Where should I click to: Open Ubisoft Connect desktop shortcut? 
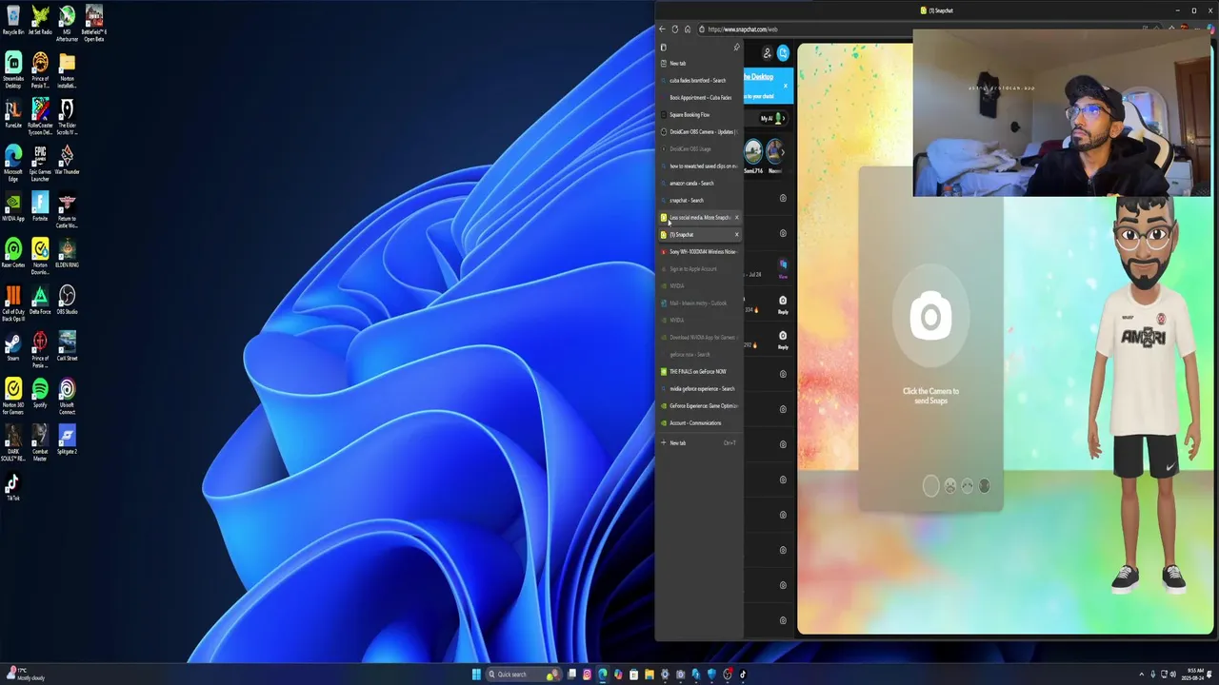click(67, 397)
